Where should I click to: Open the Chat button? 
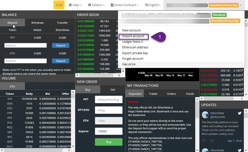pos(59,5)
